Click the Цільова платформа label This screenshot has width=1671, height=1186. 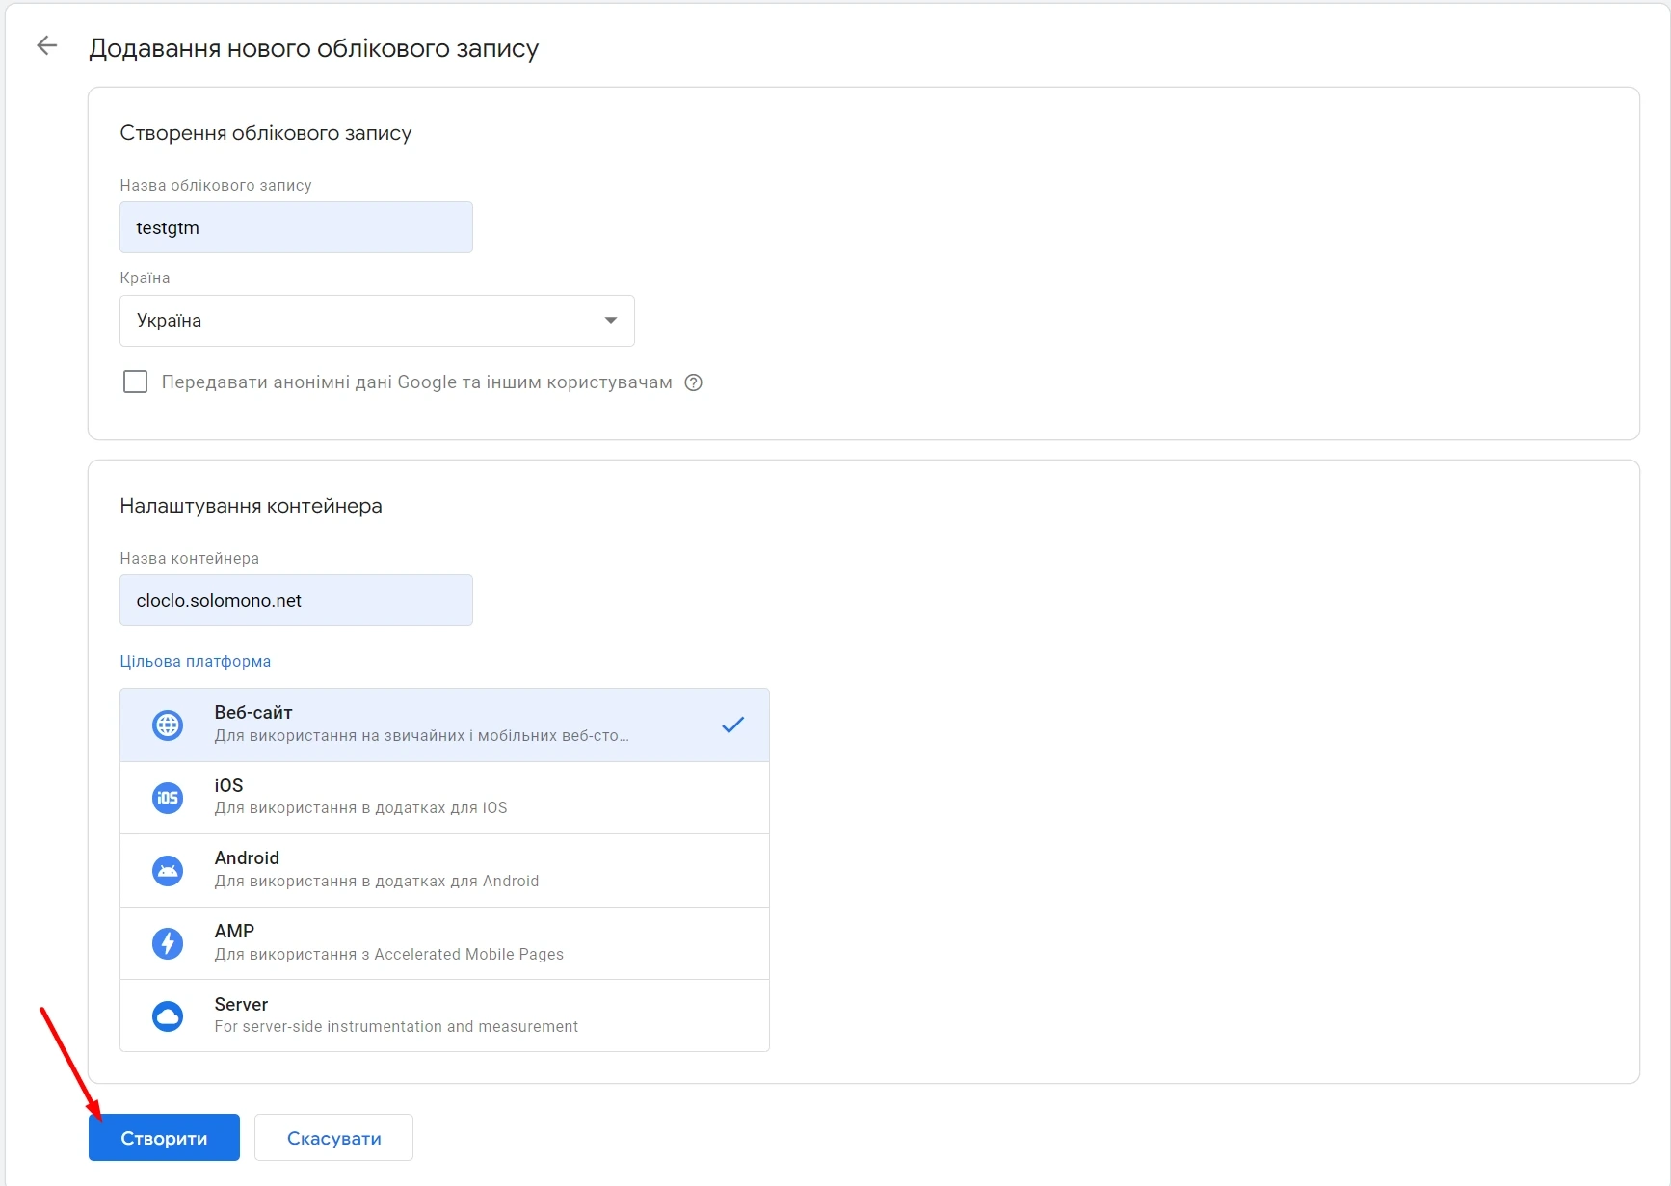(195, 662)
